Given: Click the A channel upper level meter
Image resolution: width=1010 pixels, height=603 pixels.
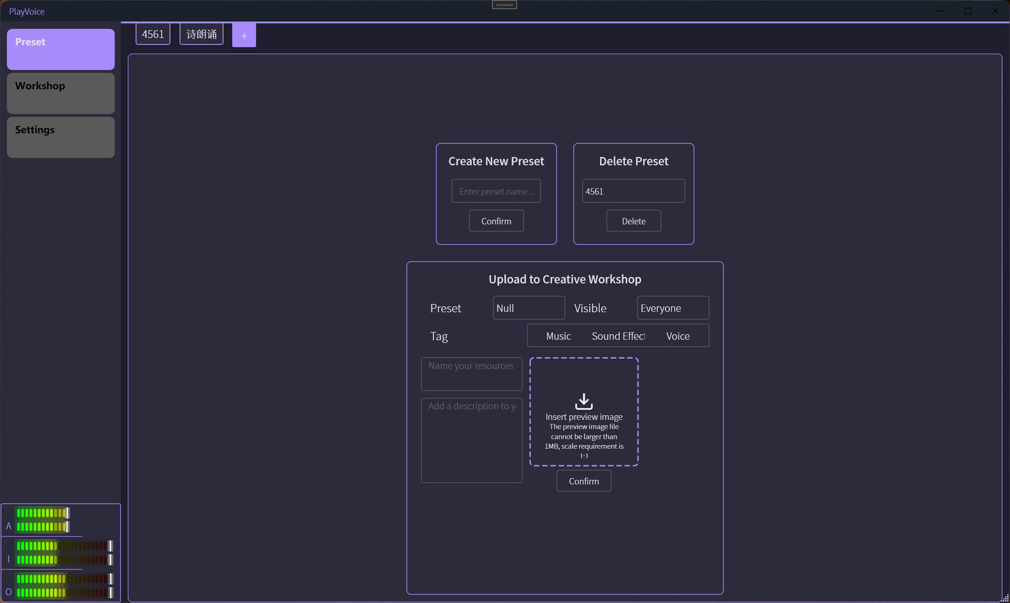Looking at the screenshot, I should click(x=42, y=513).
